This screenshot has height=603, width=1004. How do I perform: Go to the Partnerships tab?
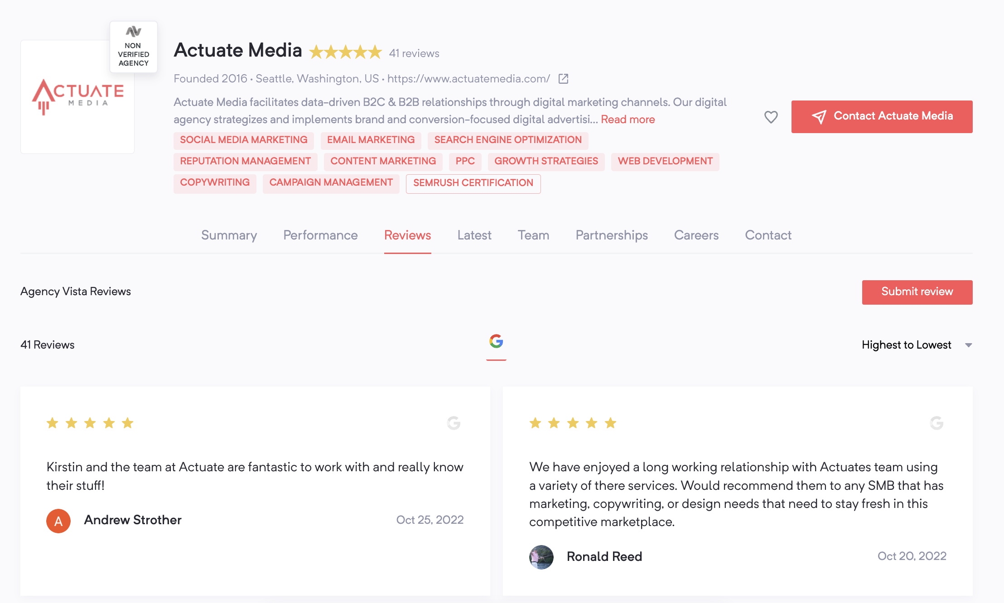click(612, 235)
